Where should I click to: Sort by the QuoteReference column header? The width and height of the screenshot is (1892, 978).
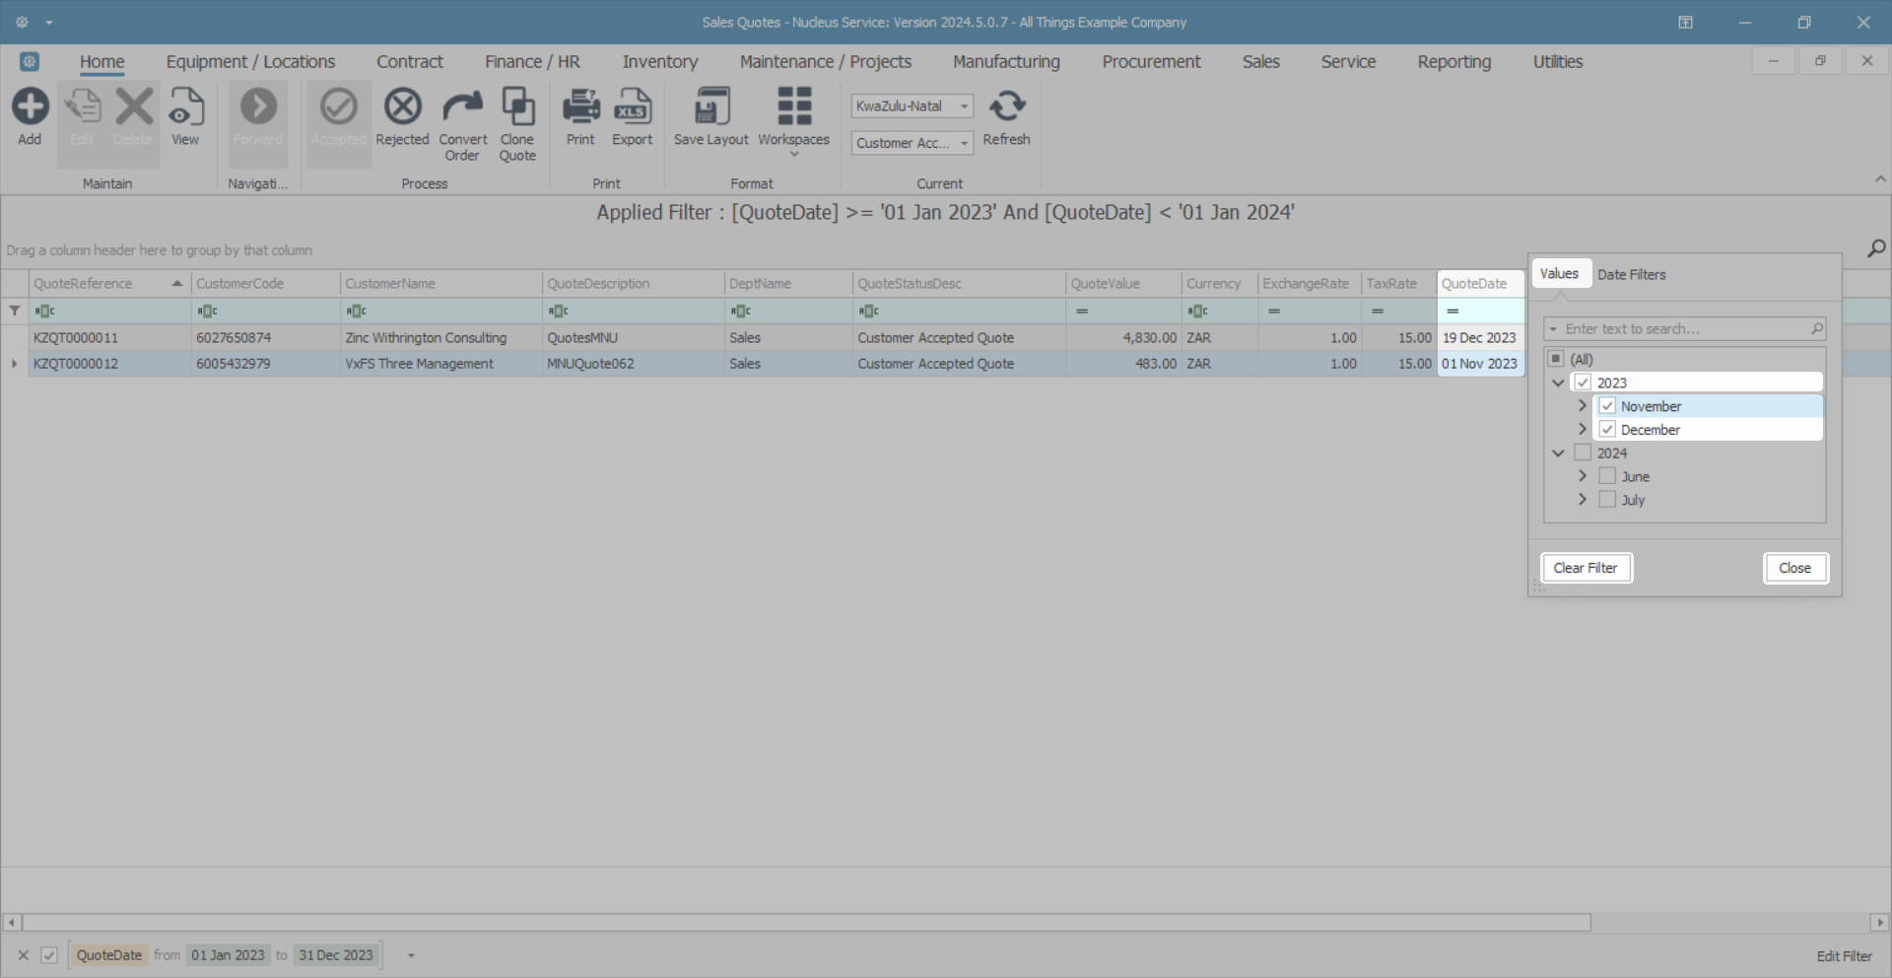109,284
